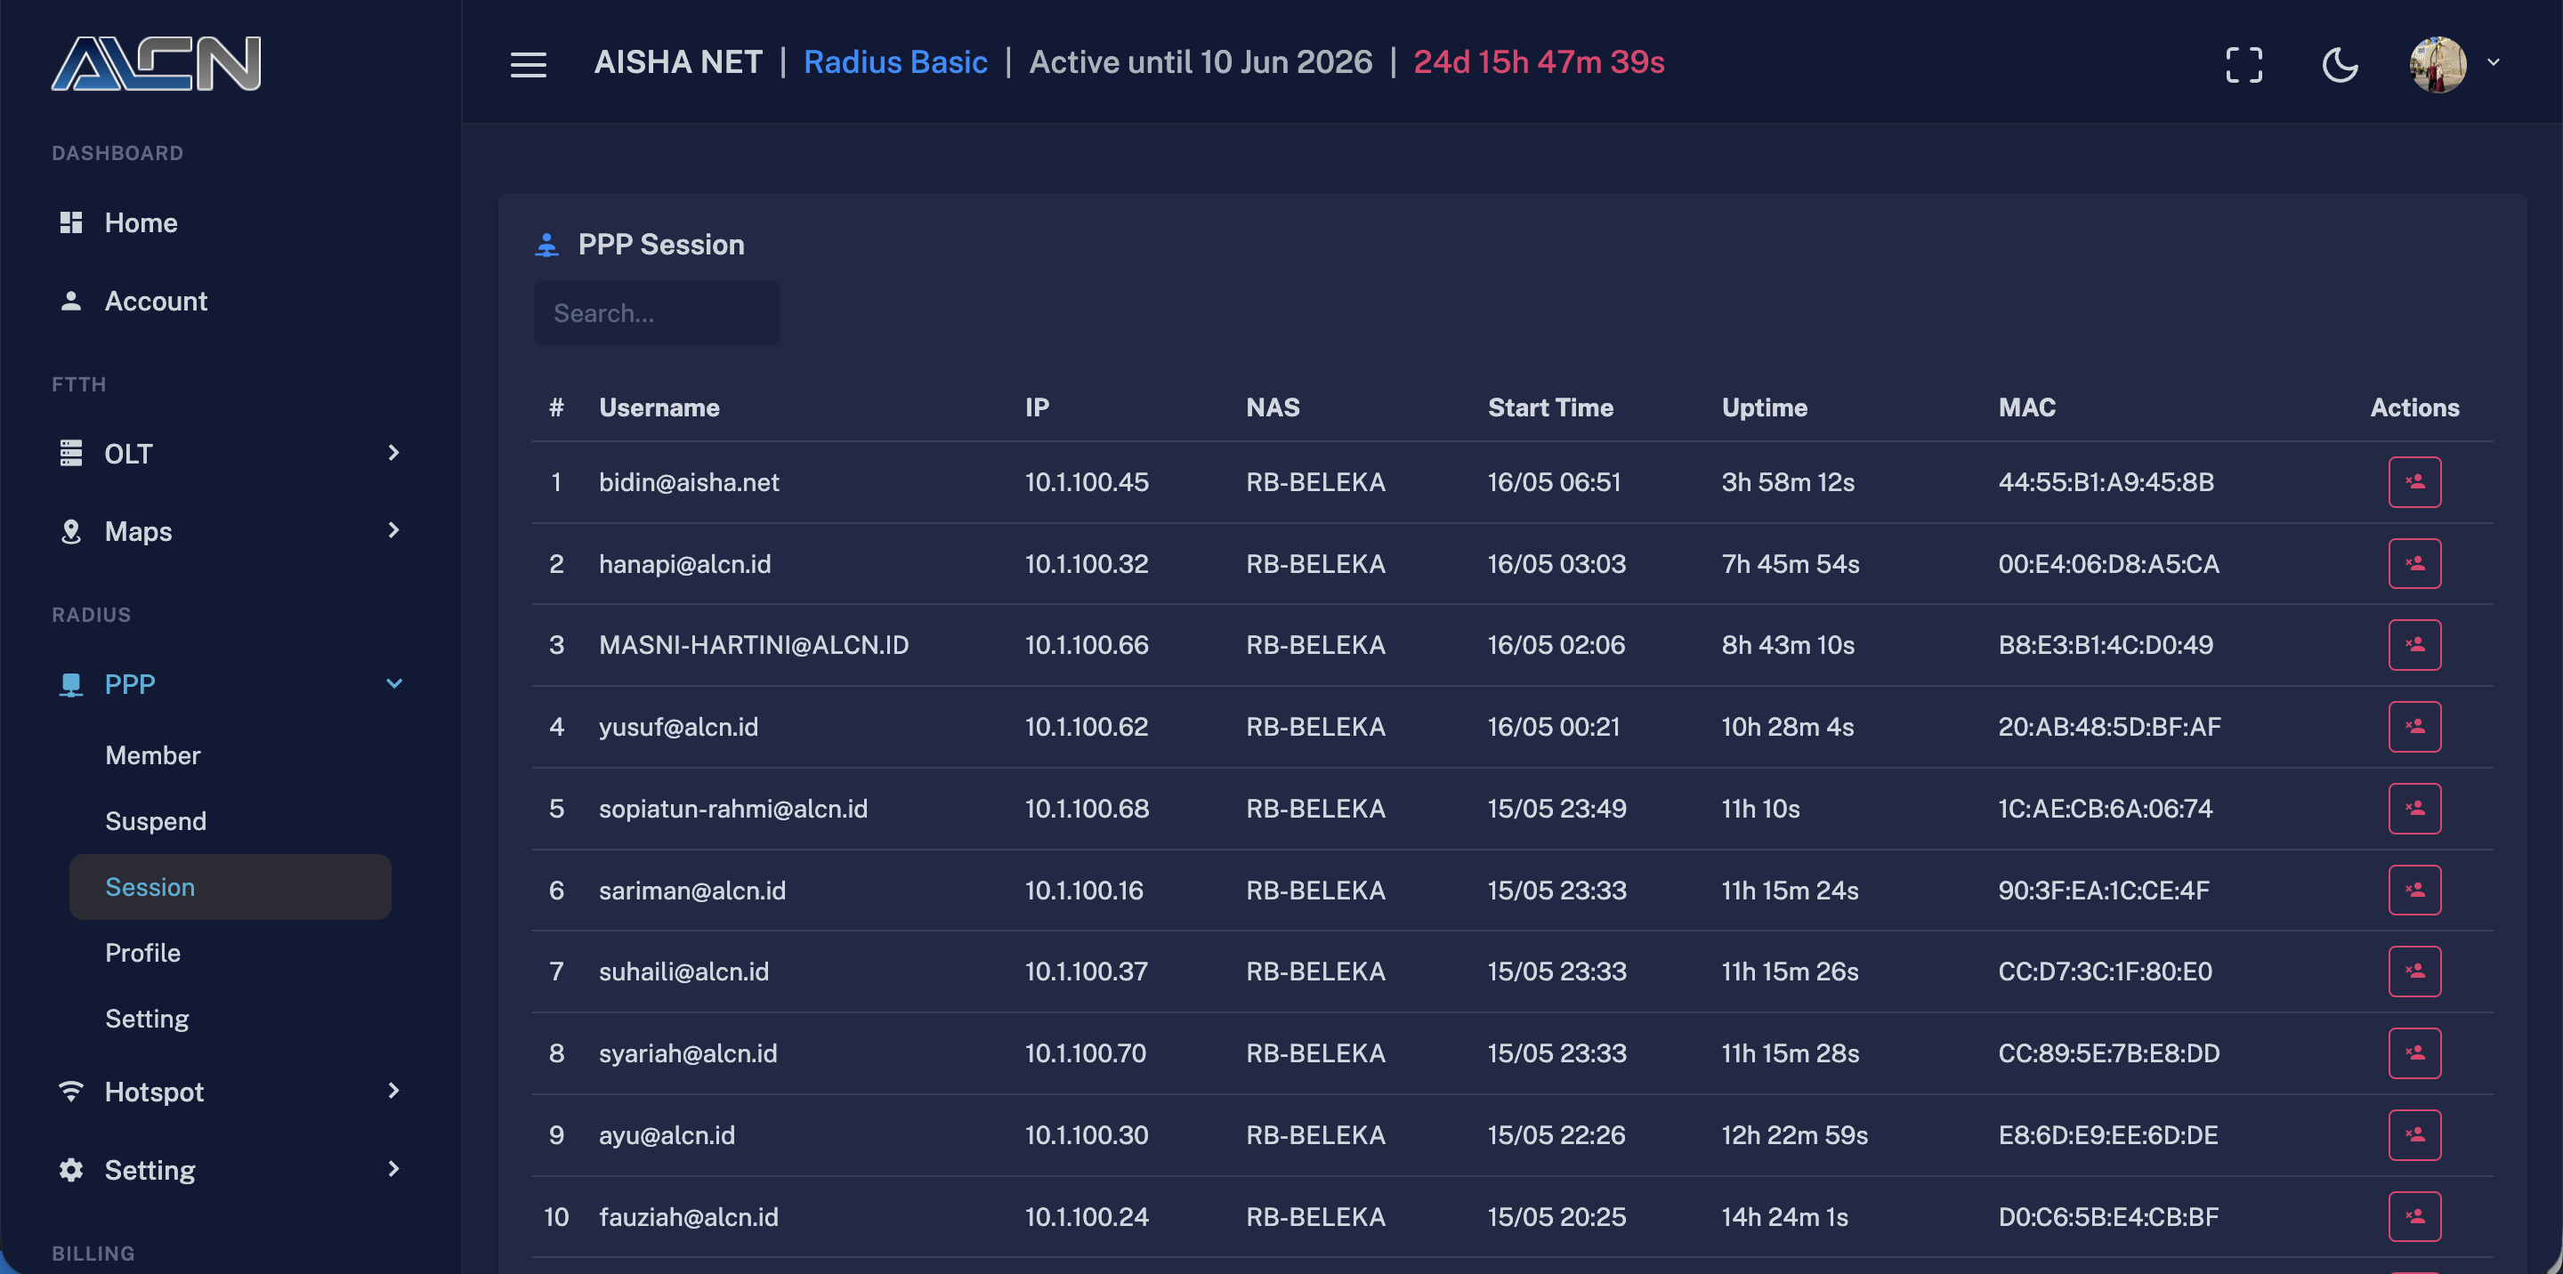Select uptime 10h 28m 4s
The image size is (2563, 1274).
point(1787,727)
